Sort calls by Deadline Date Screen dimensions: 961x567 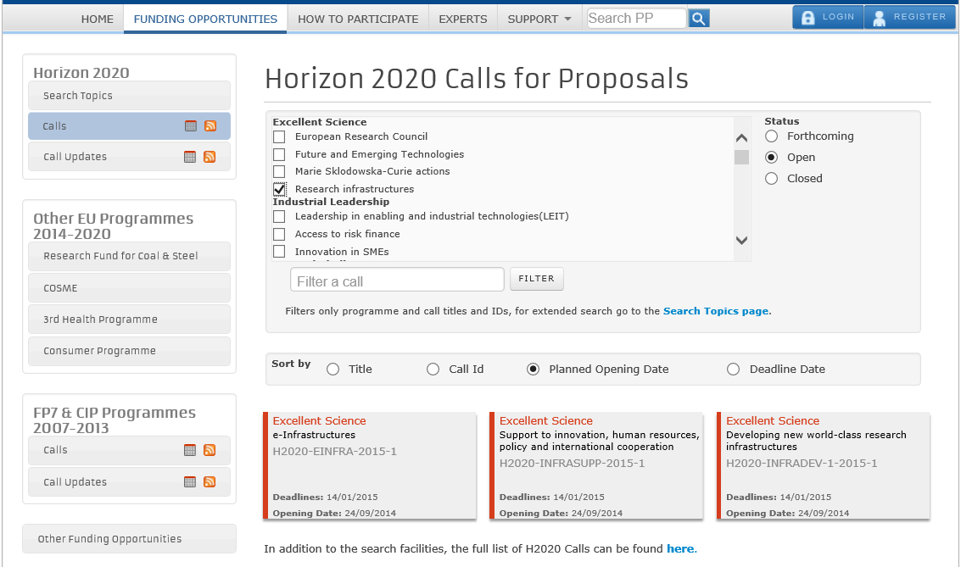733,370
